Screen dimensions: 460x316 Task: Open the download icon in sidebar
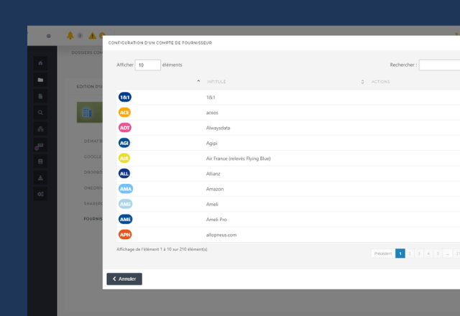point(40,178)
